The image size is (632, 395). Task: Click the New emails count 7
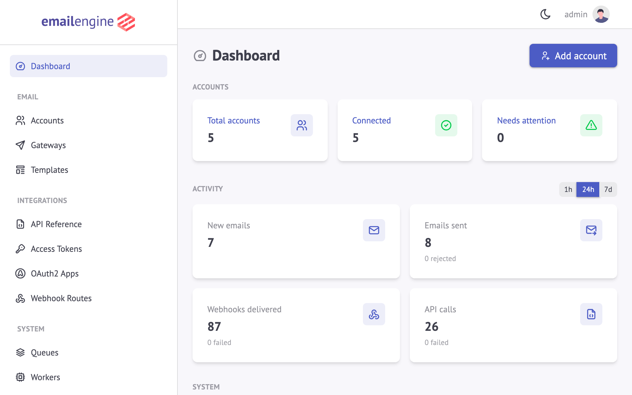pyautogui.click(x=210, y=243)
